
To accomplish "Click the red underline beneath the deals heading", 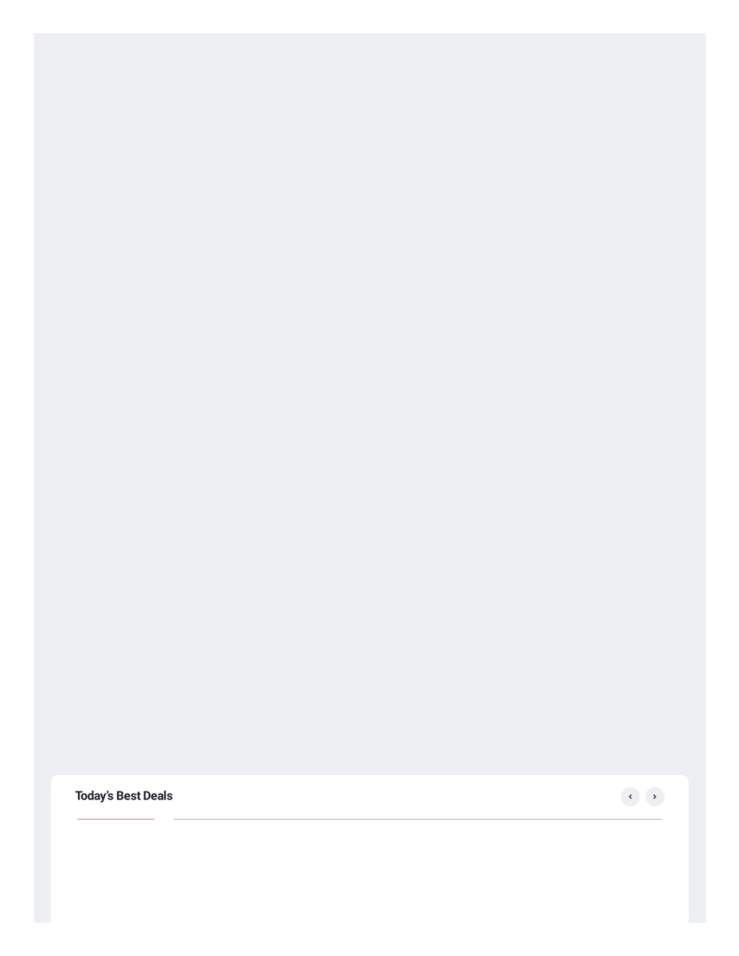I will click(x=115, y=819).
